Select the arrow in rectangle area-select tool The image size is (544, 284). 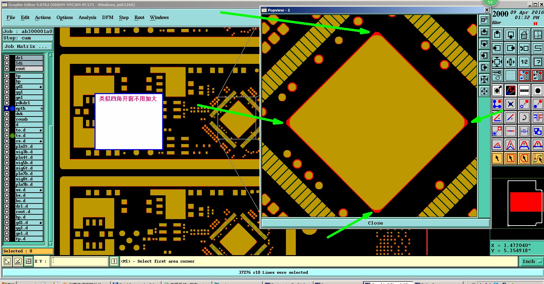point(511,158)
